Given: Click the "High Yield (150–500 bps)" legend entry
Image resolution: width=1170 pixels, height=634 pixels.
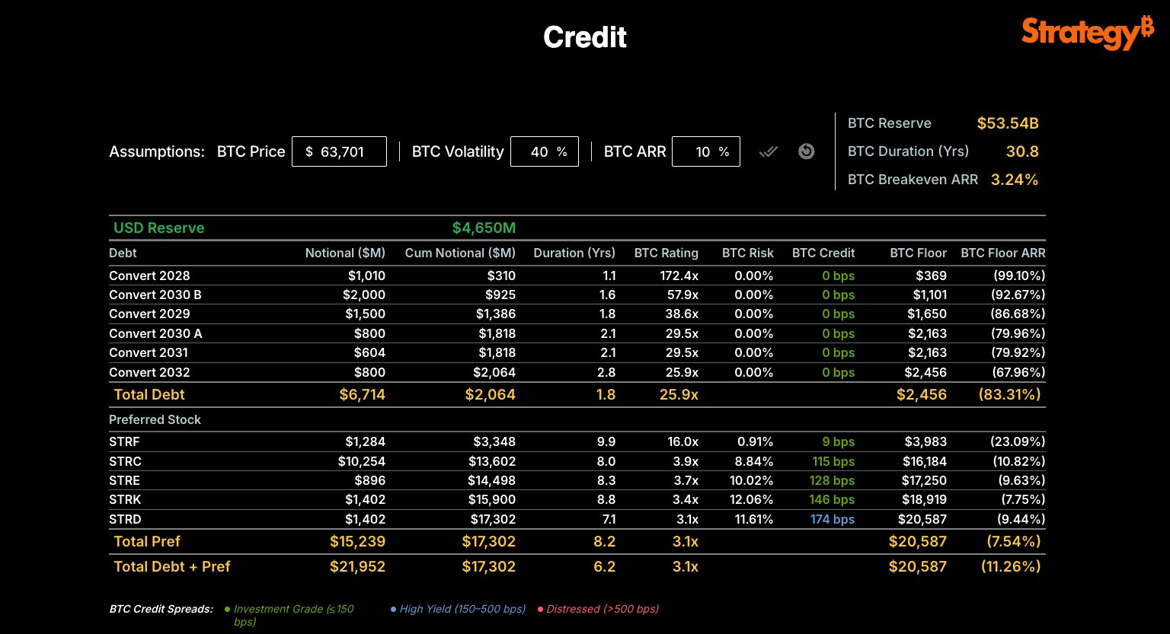Looking at the screenshot, I should point(458,609).
